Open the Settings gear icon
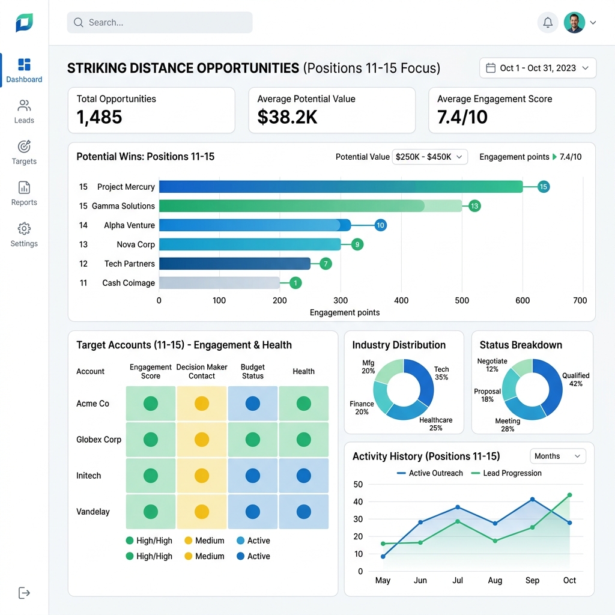The image size is (615, 615). point(24,229)
